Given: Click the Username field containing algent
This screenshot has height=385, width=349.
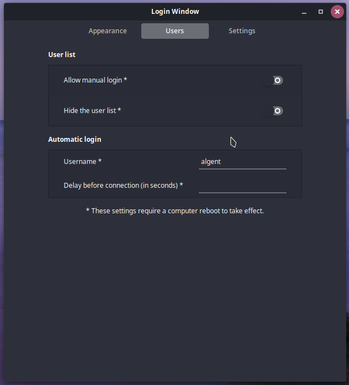Looking at the screenshot, I should pyautogui.click(x=242, y=162).
